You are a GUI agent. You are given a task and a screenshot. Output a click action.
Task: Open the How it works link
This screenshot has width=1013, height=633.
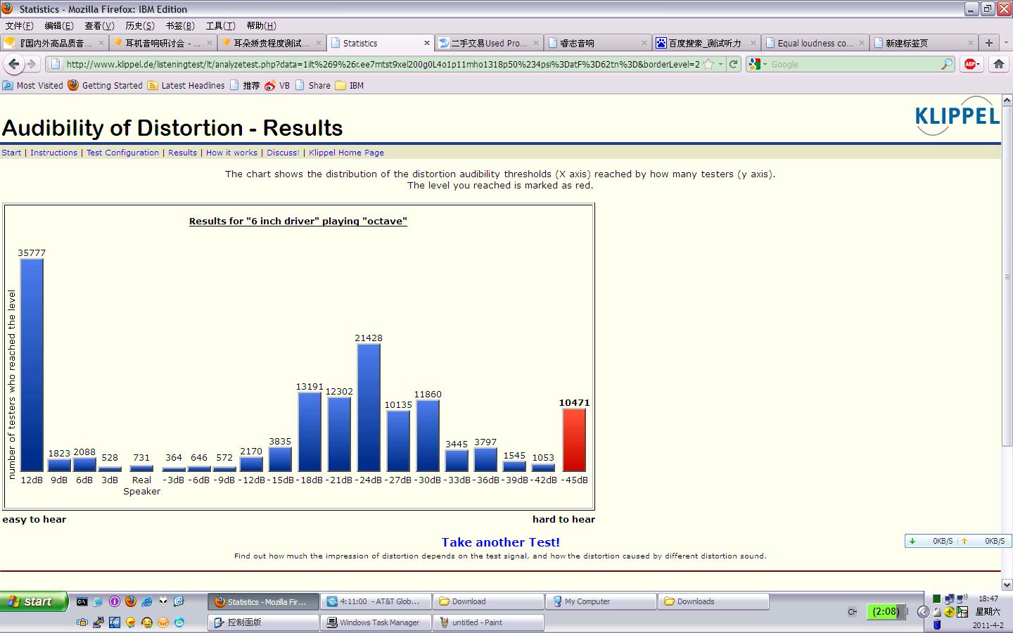click(231, 153)
